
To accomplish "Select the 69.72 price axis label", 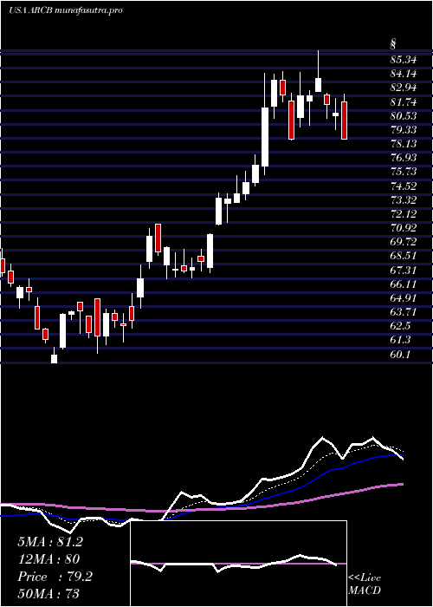I will coord(404,242).
